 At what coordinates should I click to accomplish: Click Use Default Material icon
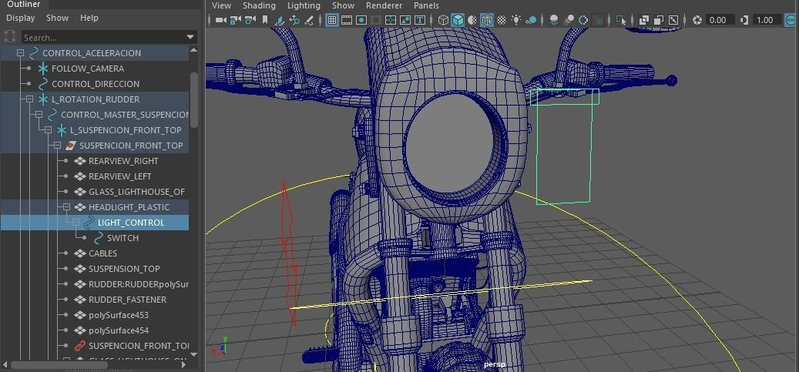pyautogui.click(x=472, y=20)
